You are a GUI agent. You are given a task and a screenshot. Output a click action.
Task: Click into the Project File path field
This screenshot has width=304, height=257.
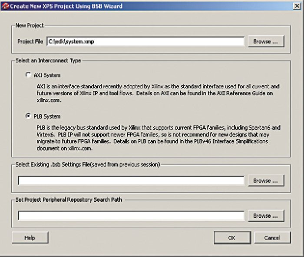(x=145, y=41)
